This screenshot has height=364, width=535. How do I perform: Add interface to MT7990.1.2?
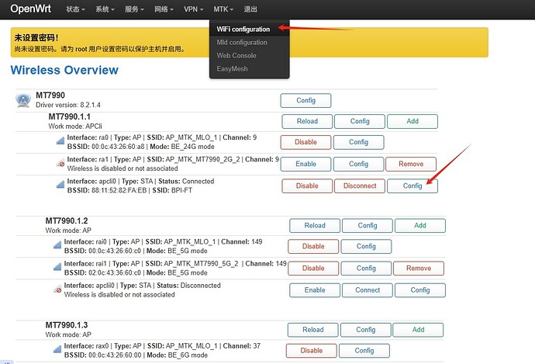coord(420,225)
